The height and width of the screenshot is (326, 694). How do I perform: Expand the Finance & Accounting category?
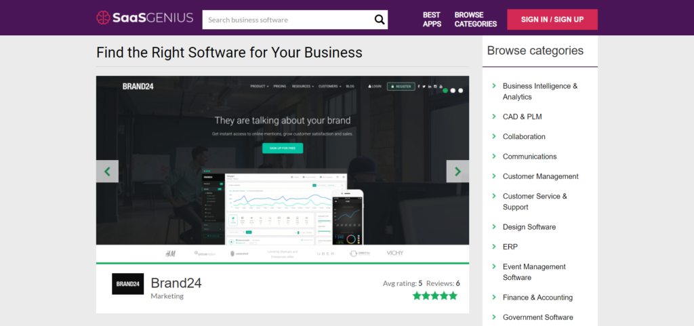[537, 298]
